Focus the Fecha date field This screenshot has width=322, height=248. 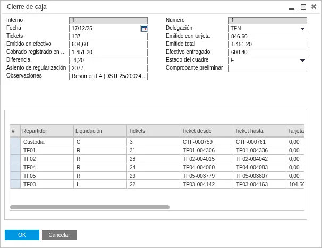tap(105, 29)
